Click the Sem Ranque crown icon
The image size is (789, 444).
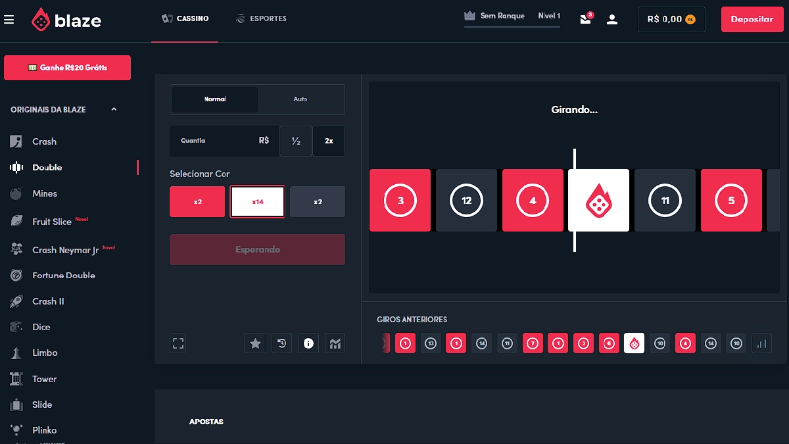coord(469,15)
